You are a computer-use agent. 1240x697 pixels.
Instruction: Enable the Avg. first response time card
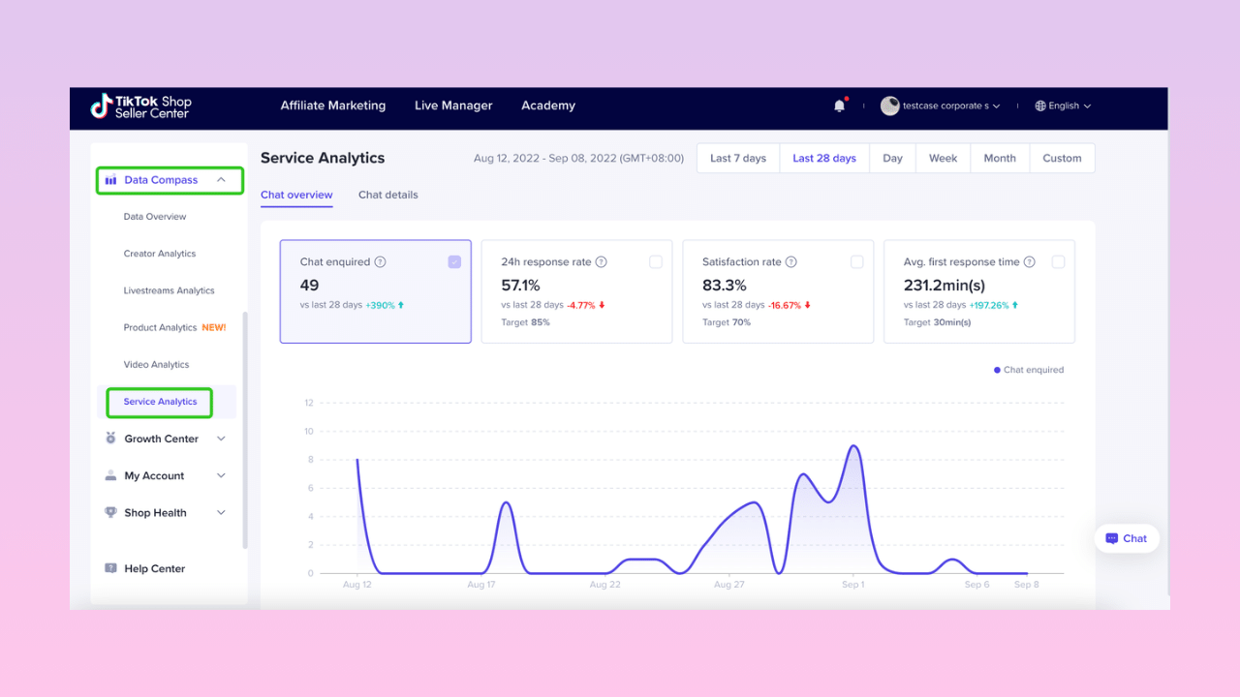point(1058,261)
